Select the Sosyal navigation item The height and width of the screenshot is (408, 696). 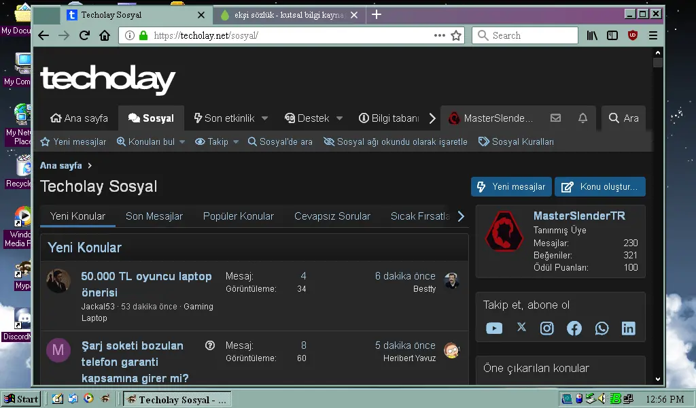[151, 118]
